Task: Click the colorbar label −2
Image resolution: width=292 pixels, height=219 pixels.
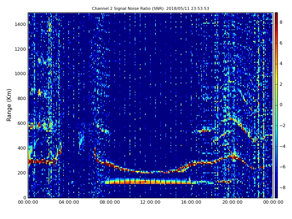Action: point(283,126)
